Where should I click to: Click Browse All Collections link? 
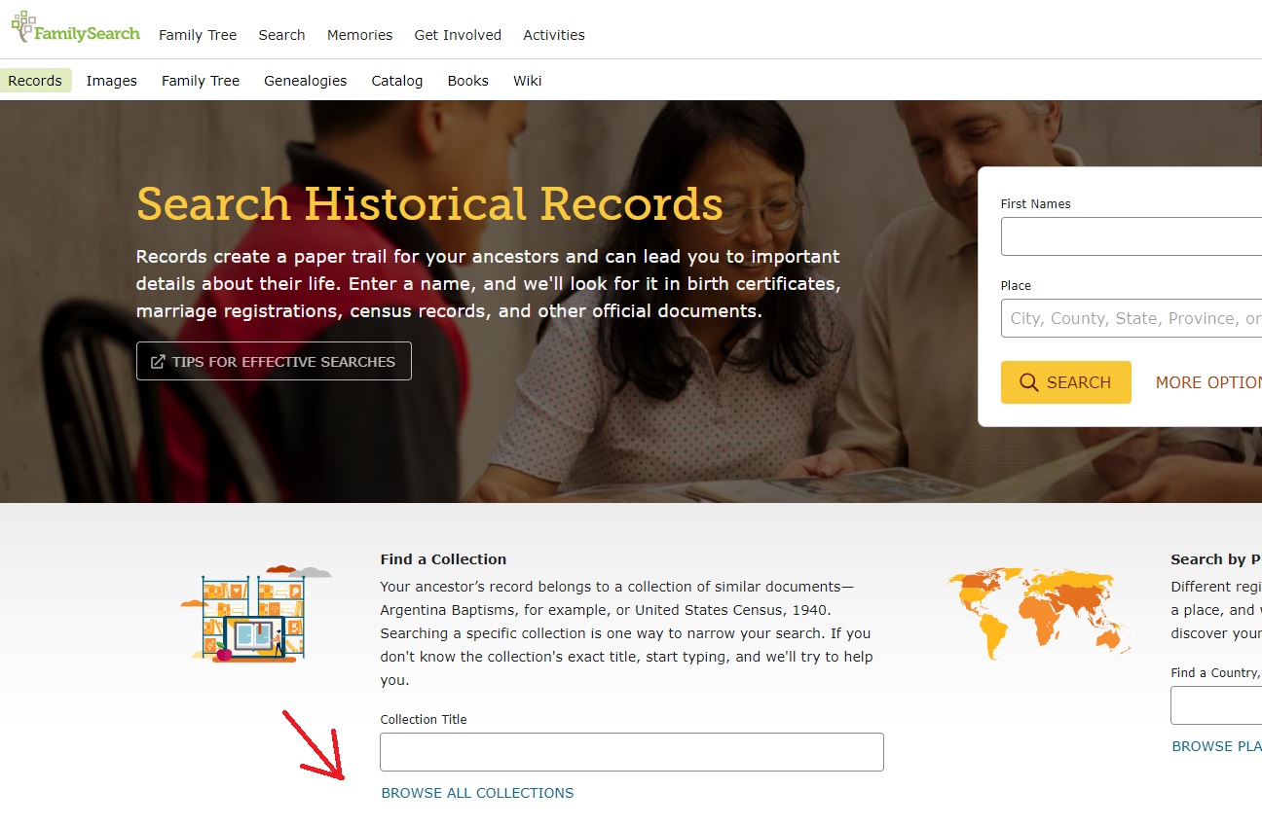click(x=477, y=793)
